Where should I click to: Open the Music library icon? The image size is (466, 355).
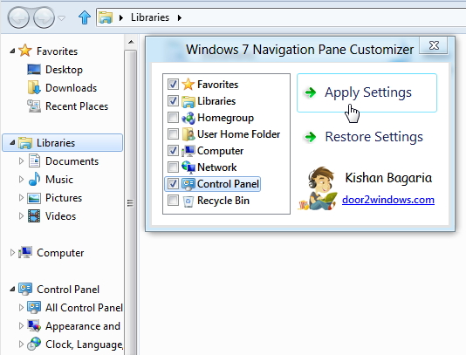click(34, 179)
